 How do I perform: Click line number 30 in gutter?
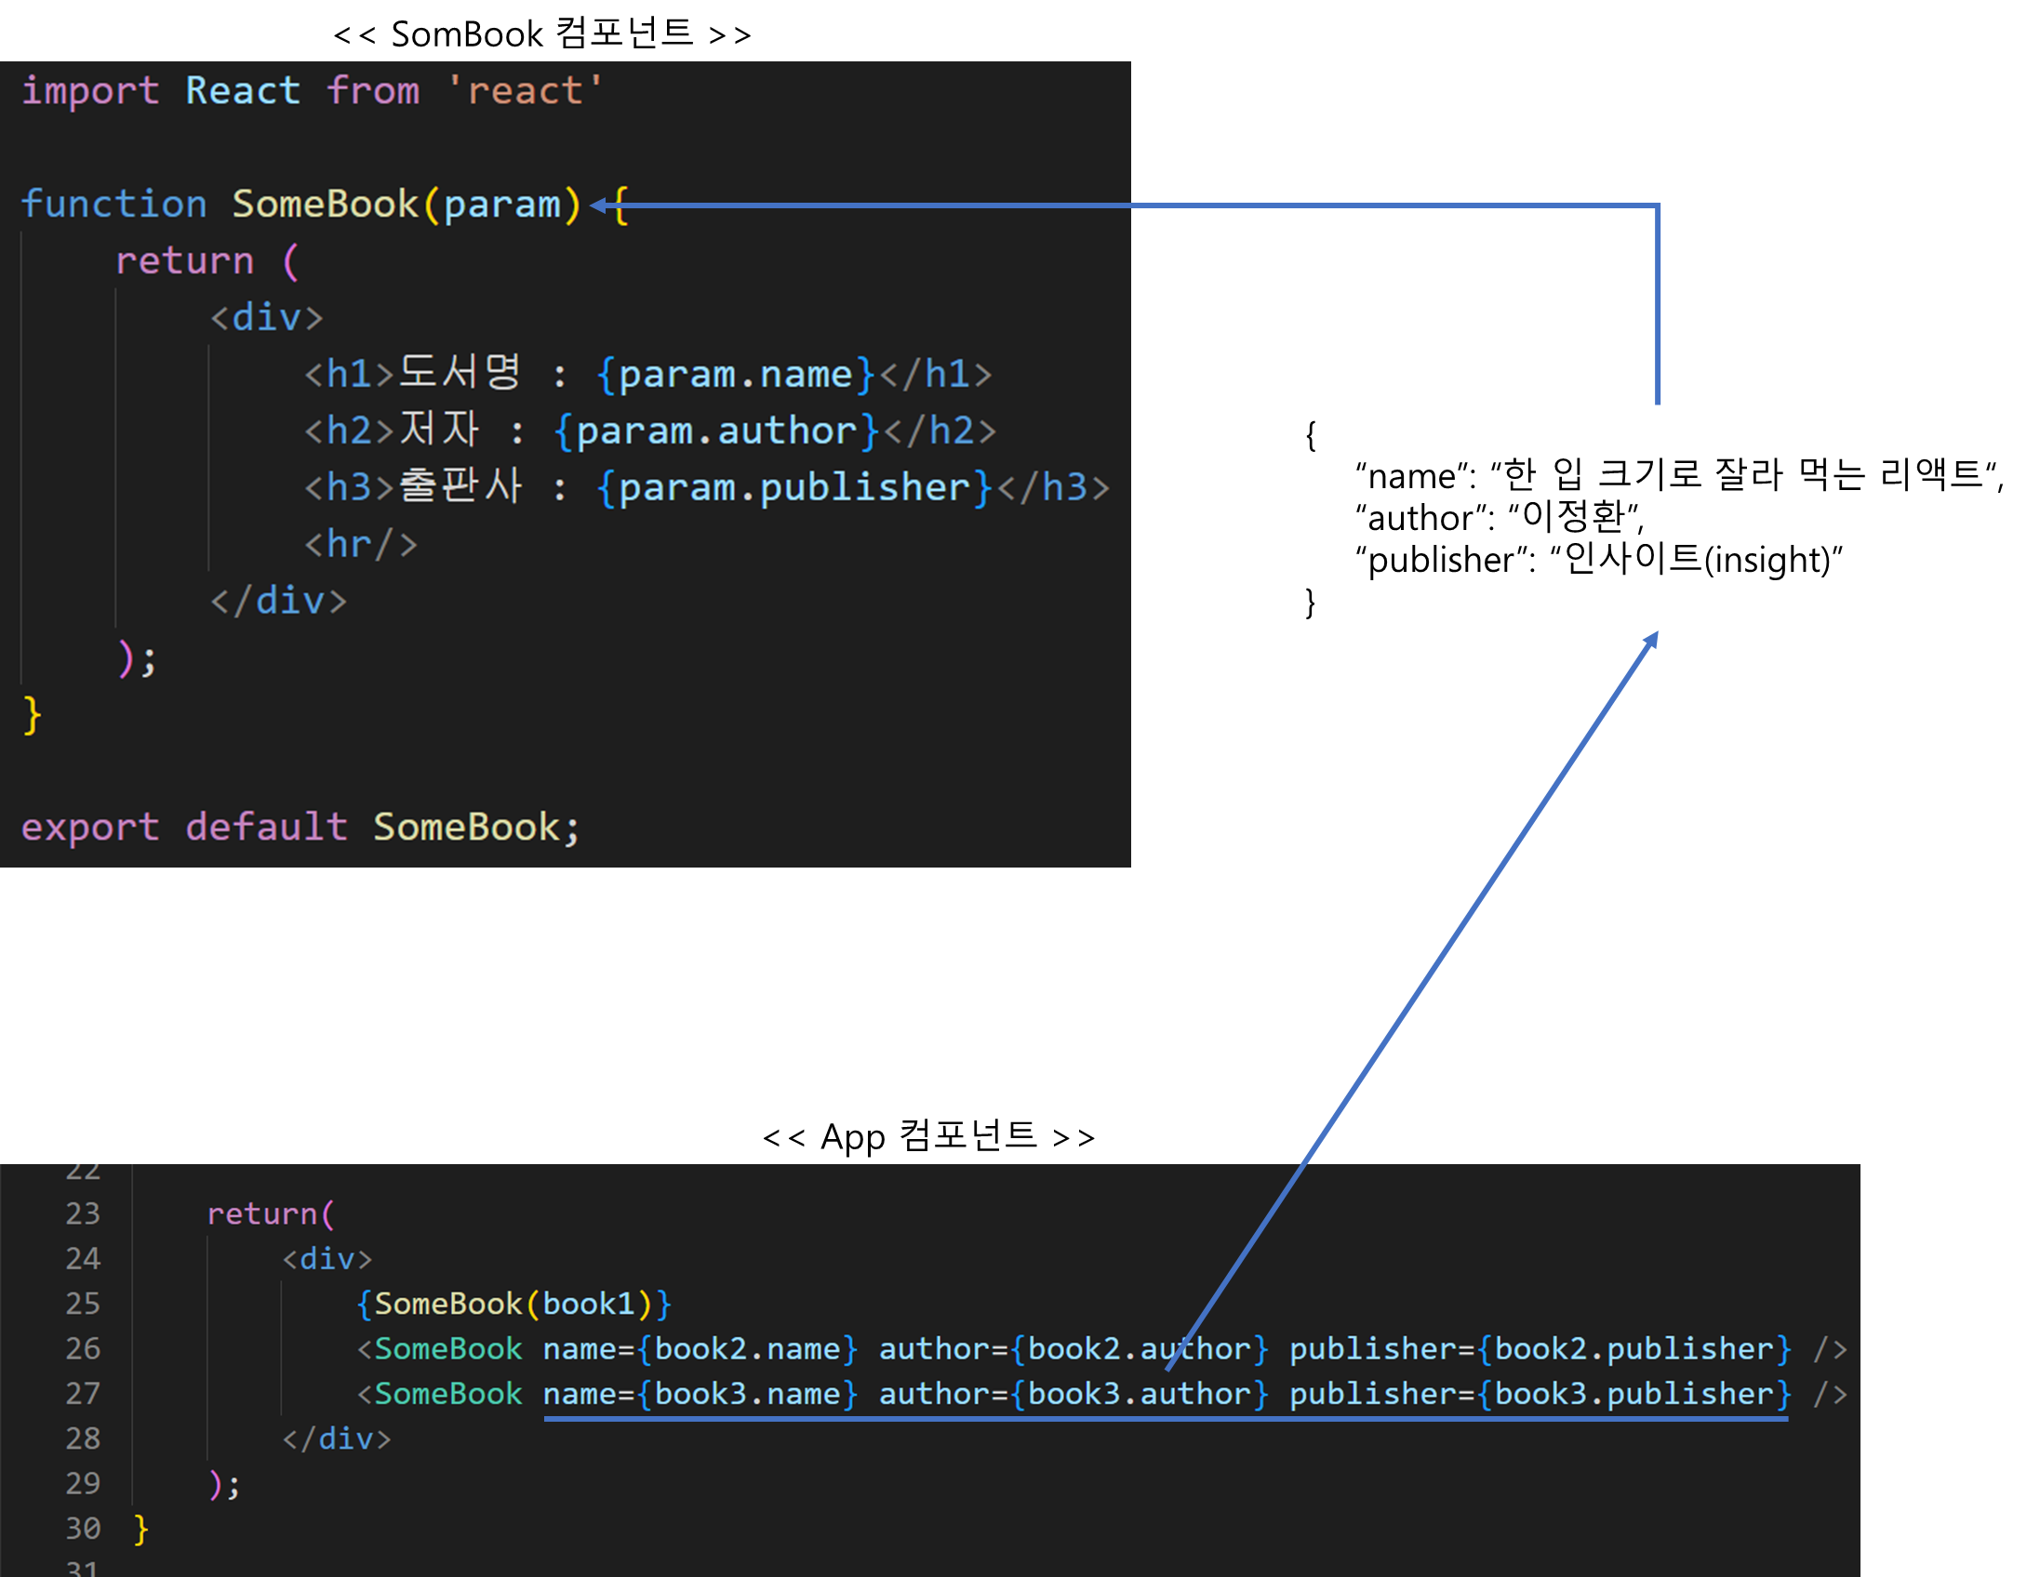click(x=83, y=1529)
